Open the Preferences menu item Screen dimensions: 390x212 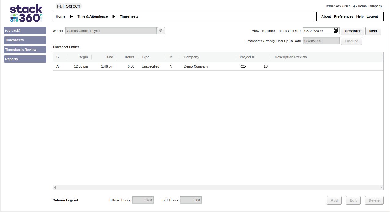point(343,16)
